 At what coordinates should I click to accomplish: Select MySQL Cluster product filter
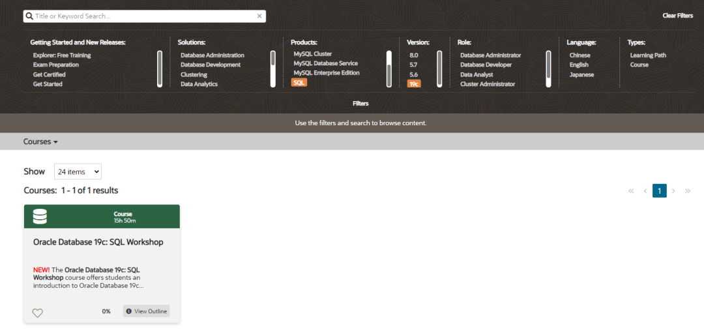click(313, 53)
